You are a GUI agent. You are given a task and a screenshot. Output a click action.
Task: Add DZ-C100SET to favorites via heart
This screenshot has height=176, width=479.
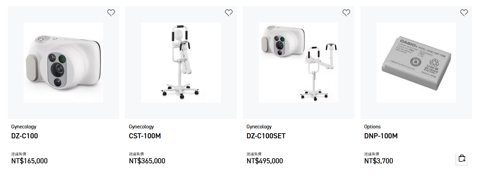click(x=346, y=13)
